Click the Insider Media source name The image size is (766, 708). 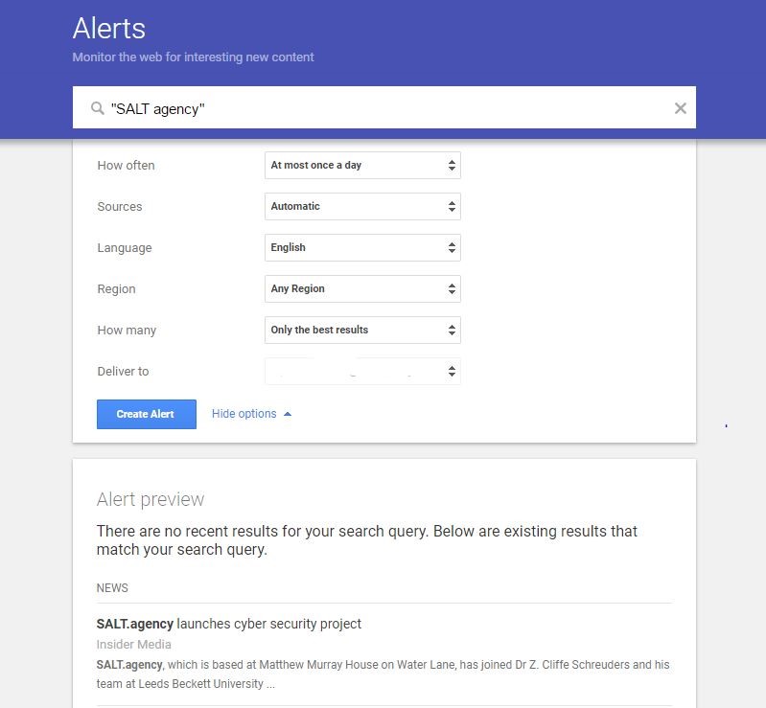[134, 645]
